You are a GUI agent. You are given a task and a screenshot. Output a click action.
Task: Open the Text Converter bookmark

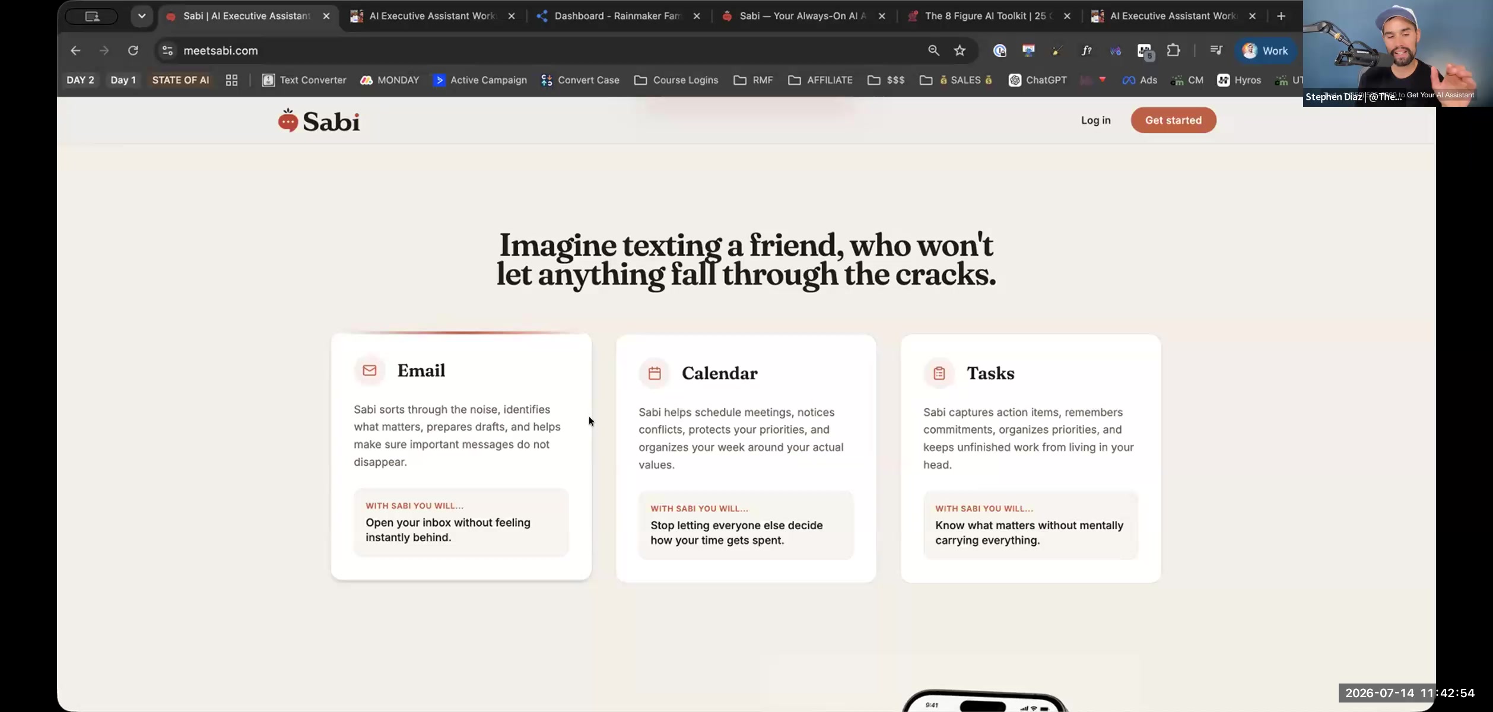(304, 80)
